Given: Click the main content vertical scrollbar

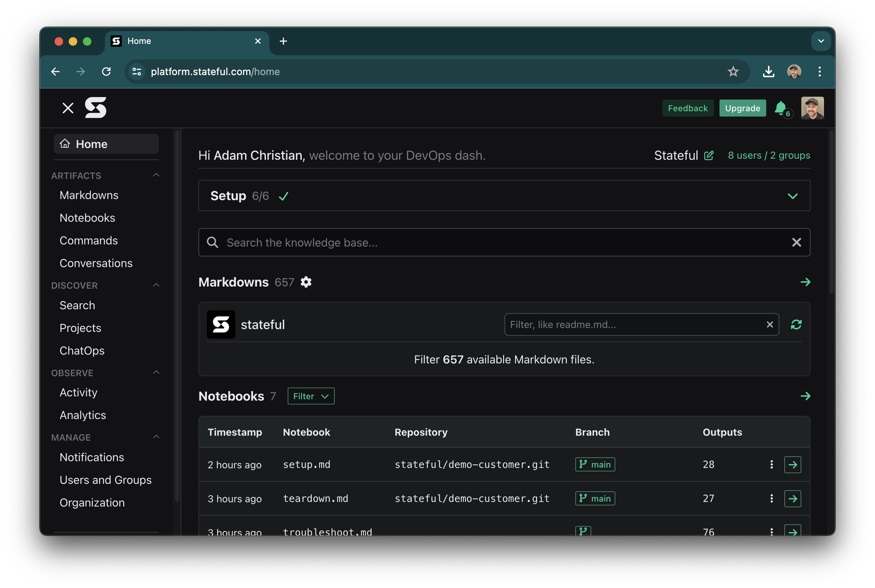Looking at the screenshot, I should (x=831, y=212).
